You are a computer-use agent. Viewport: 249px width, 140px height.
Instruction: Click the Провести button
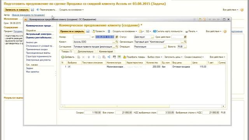coord(98,31)
